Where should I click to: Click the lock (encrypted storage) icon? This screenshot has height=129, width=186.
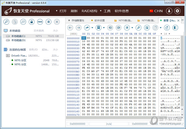32,22
